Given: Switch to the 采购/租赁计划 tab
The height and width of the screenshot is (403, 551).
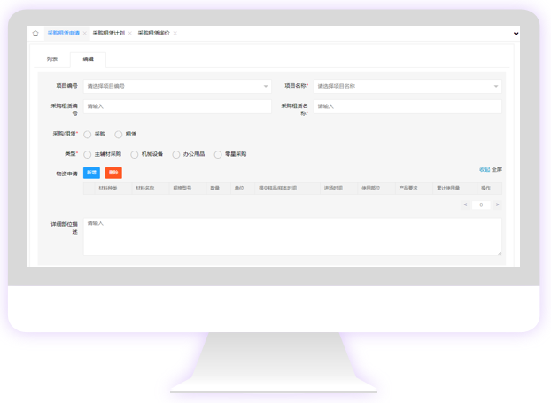Looking at the screenshot, I should [x=108, y=34].
